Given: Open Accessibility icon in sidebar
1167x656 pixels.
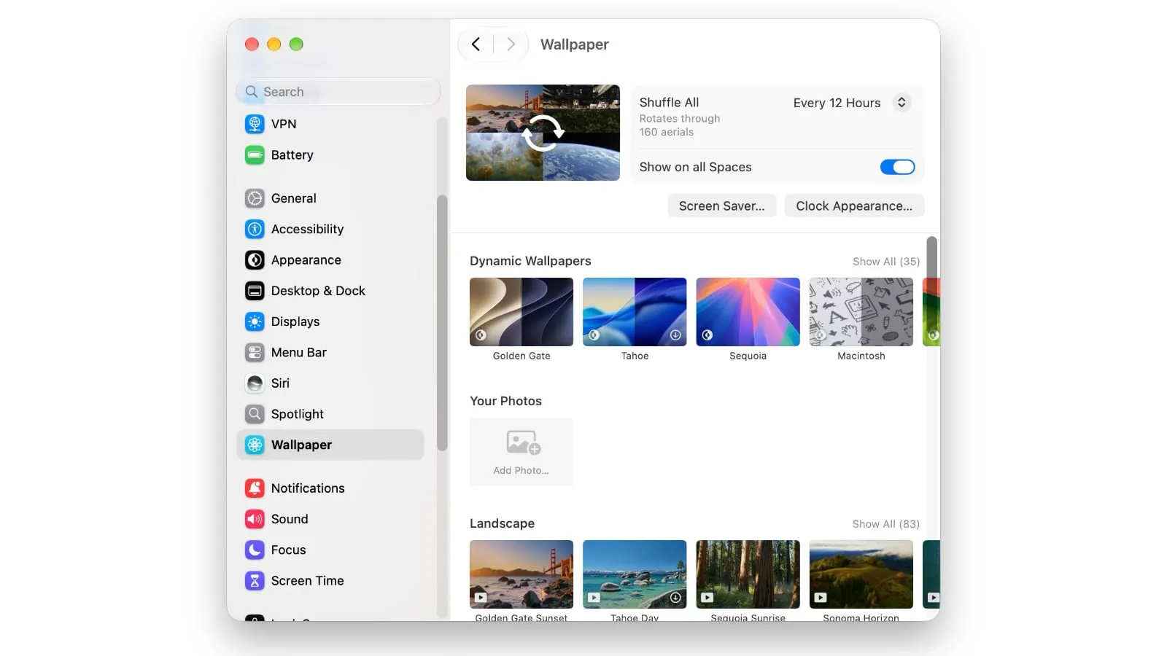Looking at the screenshot, I should click(x=255, y=229).
